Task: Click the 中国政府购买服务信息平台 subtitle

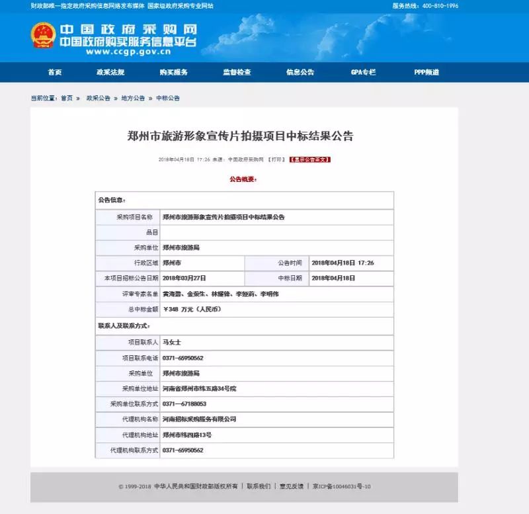Action: pos(128,42)
